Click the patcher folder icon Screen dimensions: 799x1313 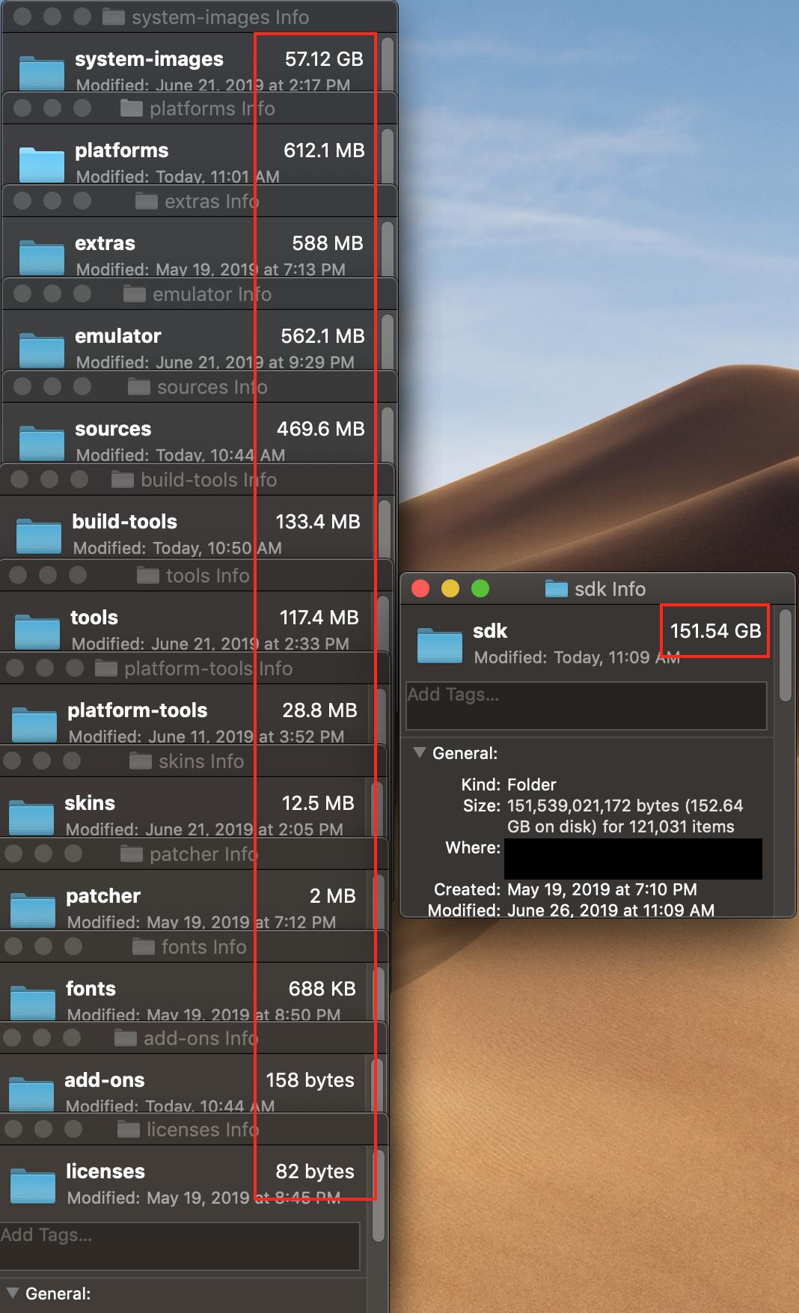33,910
